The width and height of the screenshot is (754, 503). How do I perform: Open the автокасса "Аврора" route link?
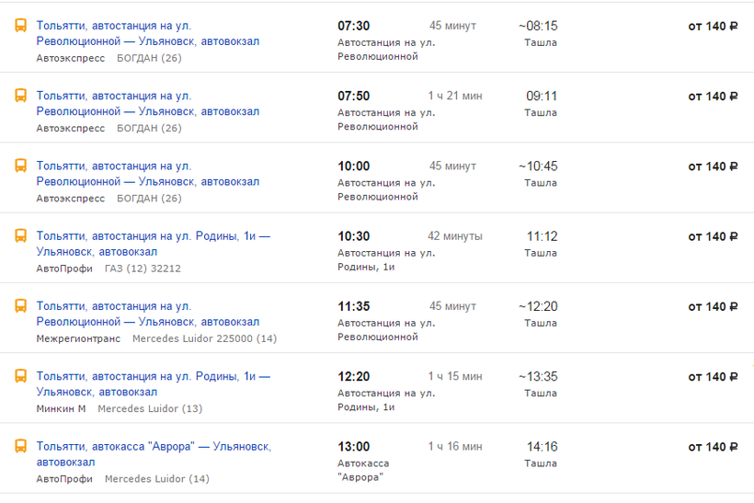pos(154,454)
